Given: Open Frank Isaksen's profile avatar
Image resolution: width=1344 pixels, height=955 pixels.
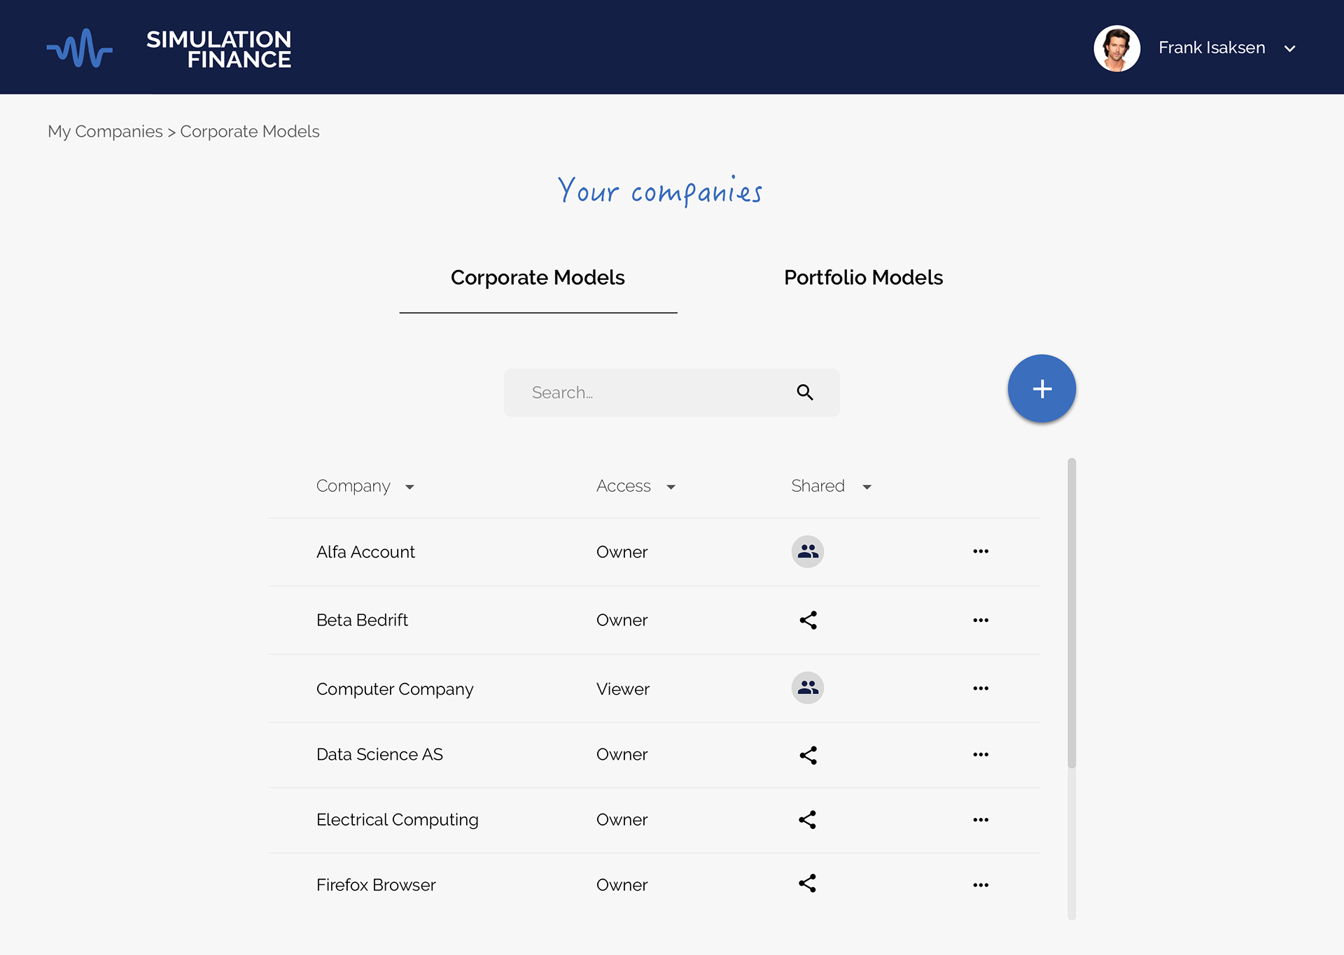Looking at the screenshot, I should tap(1116, 48).
